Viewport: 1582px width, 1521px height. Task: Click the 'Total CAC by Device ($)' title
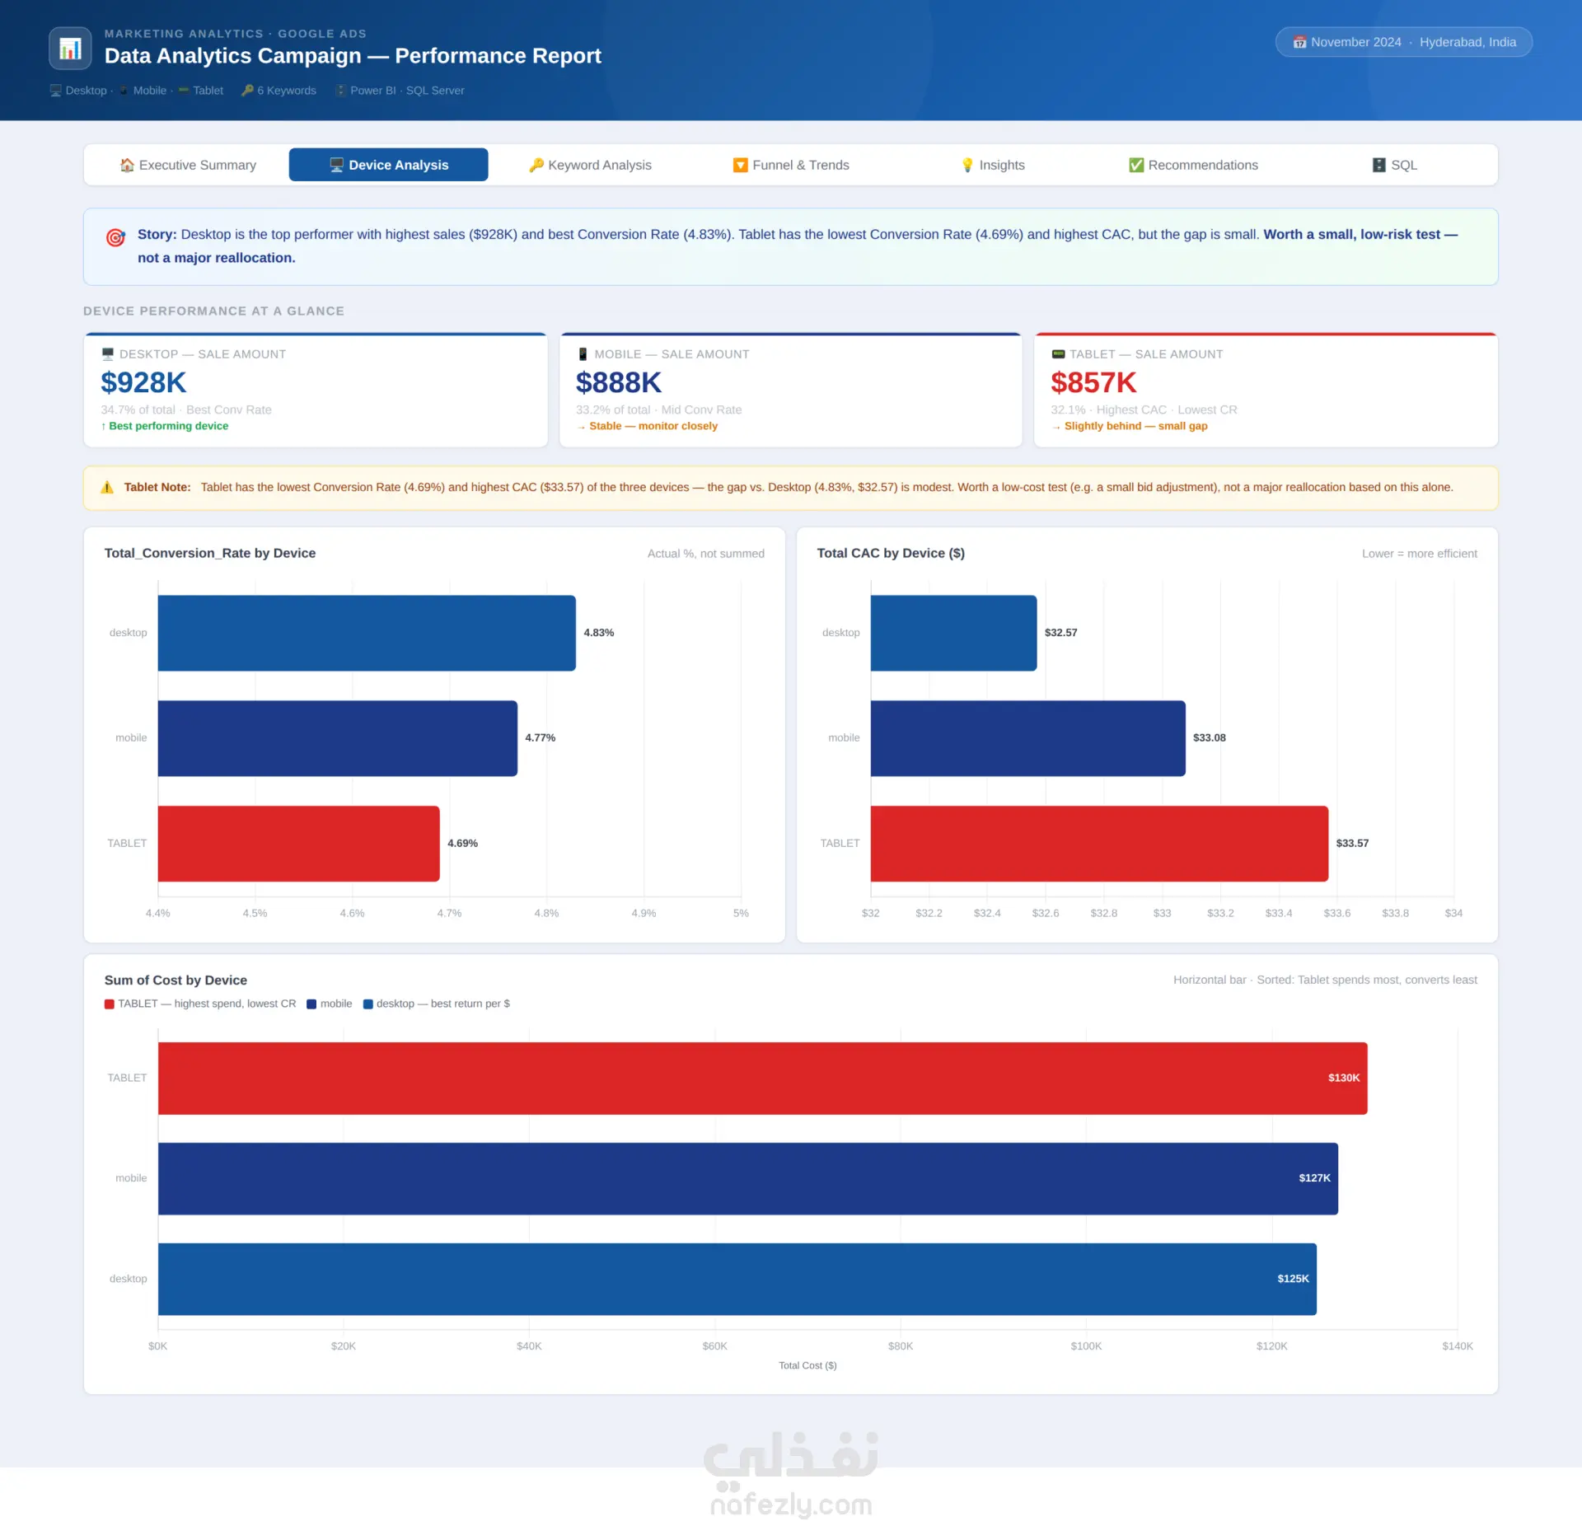(x=891, y=554)
